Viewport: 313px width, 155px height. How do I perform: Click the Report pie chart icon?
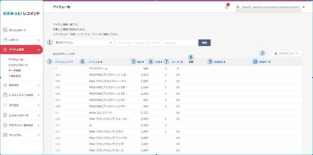(x=5, y=40)
